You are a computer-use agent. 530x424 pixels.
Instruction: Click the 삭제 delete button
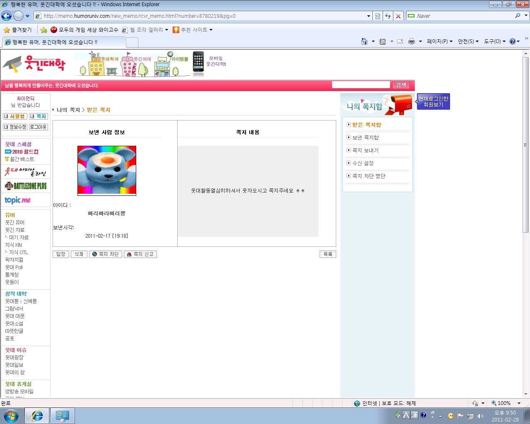click(x=79, y=254)
